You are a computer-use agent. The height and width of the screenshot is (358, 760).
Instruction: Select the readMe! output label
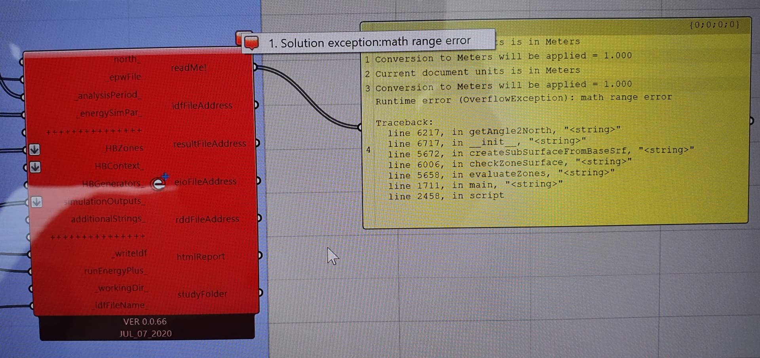click(189, 67)
